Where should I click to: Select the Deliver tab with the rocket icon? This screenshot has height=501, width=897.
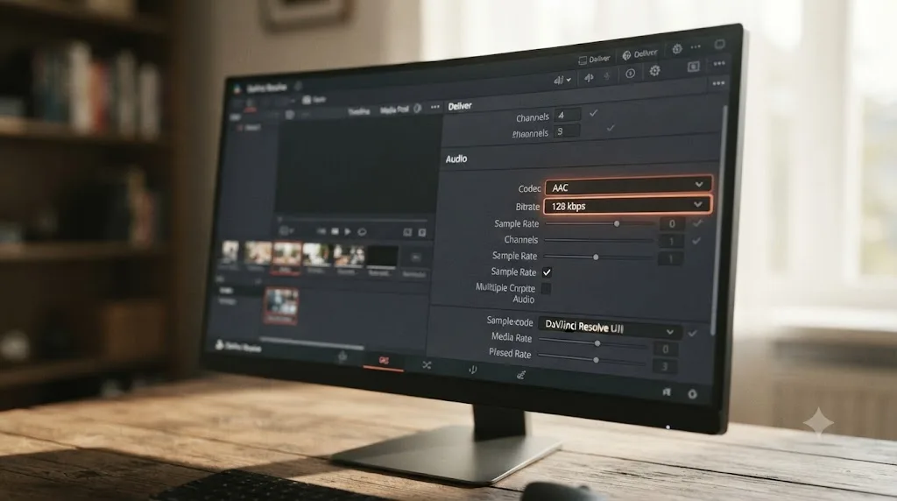coord(640,53)
